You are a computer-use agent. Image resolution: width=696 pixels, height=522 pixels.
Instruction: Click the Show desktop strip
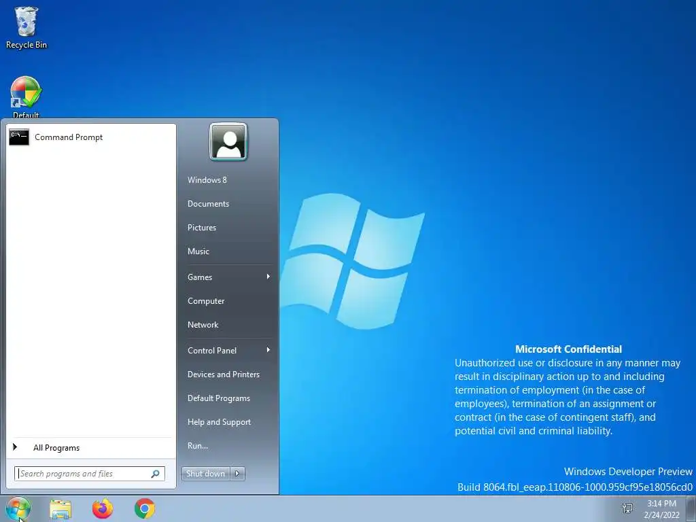[691, 508]
